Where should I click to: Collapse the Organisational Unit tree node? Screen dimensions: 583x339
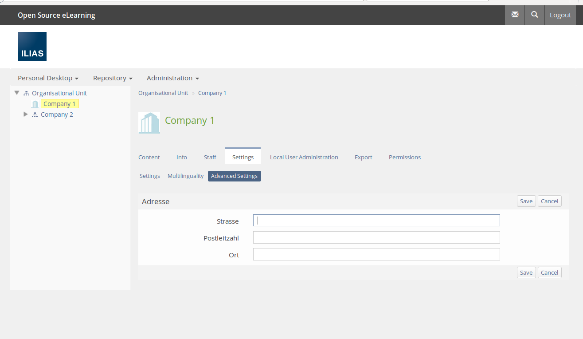(x=17, y=93)
